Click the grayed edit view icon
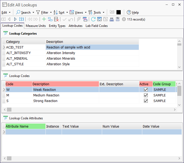 coord(106,19)
